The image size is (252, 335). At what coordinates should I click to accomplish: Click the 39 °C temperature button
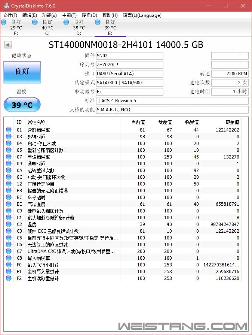(x=22, y=105)
